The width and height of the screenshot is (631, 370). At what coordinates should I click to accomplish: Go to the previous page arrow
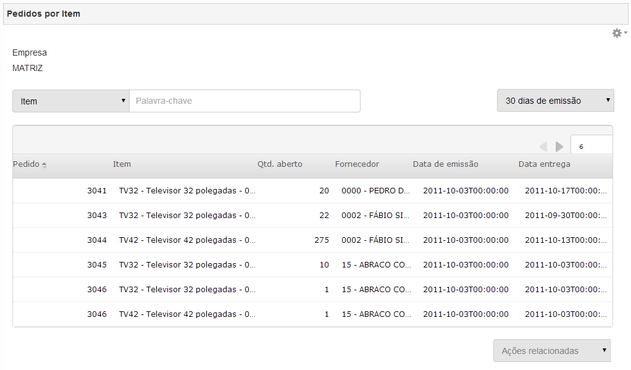[543, 146]
